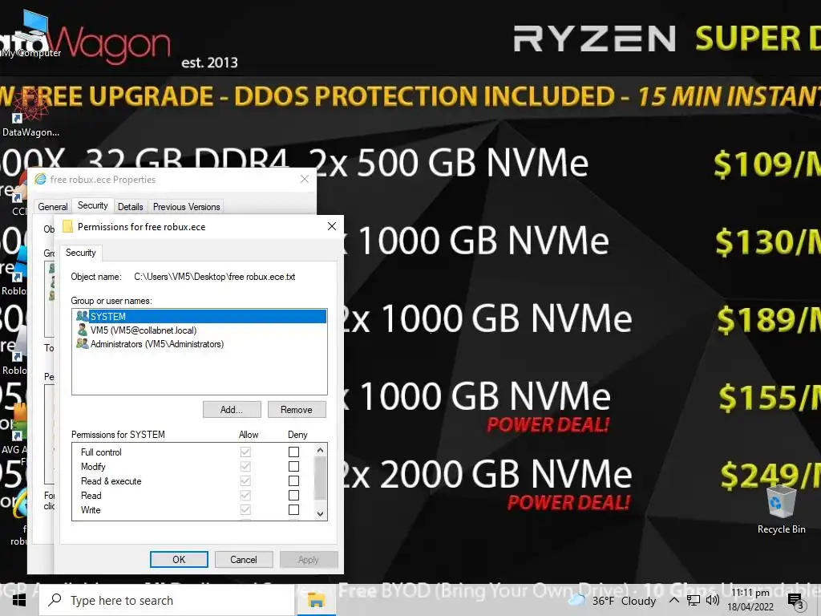Viewport: 821px width, 616px height.
Task: Toggle Allow checkbox for Write
Action: (245, 509)
